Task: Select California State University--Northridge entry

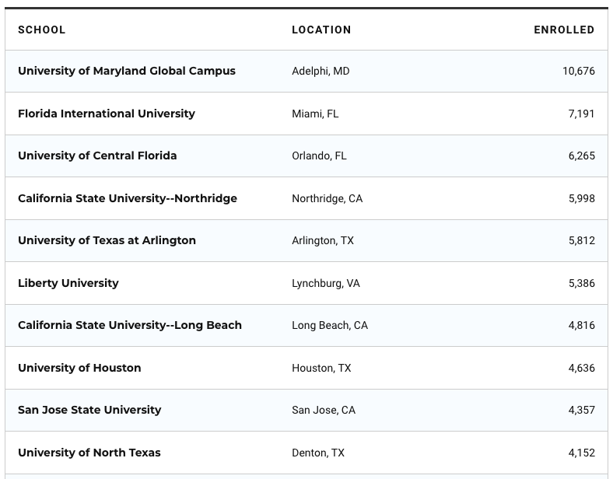Action: point(127,198)
